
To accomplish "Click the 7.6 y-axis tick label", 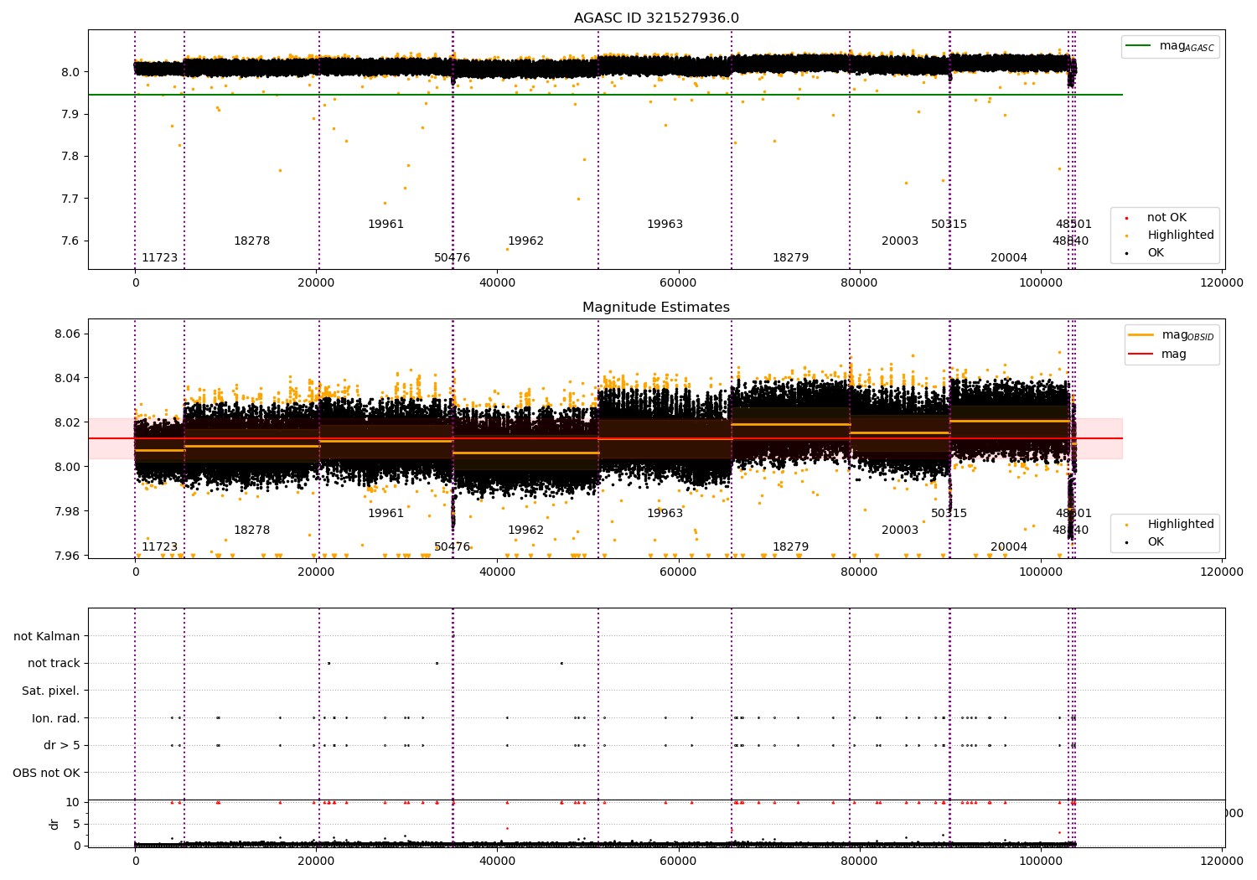I will [x=70, y=241].
